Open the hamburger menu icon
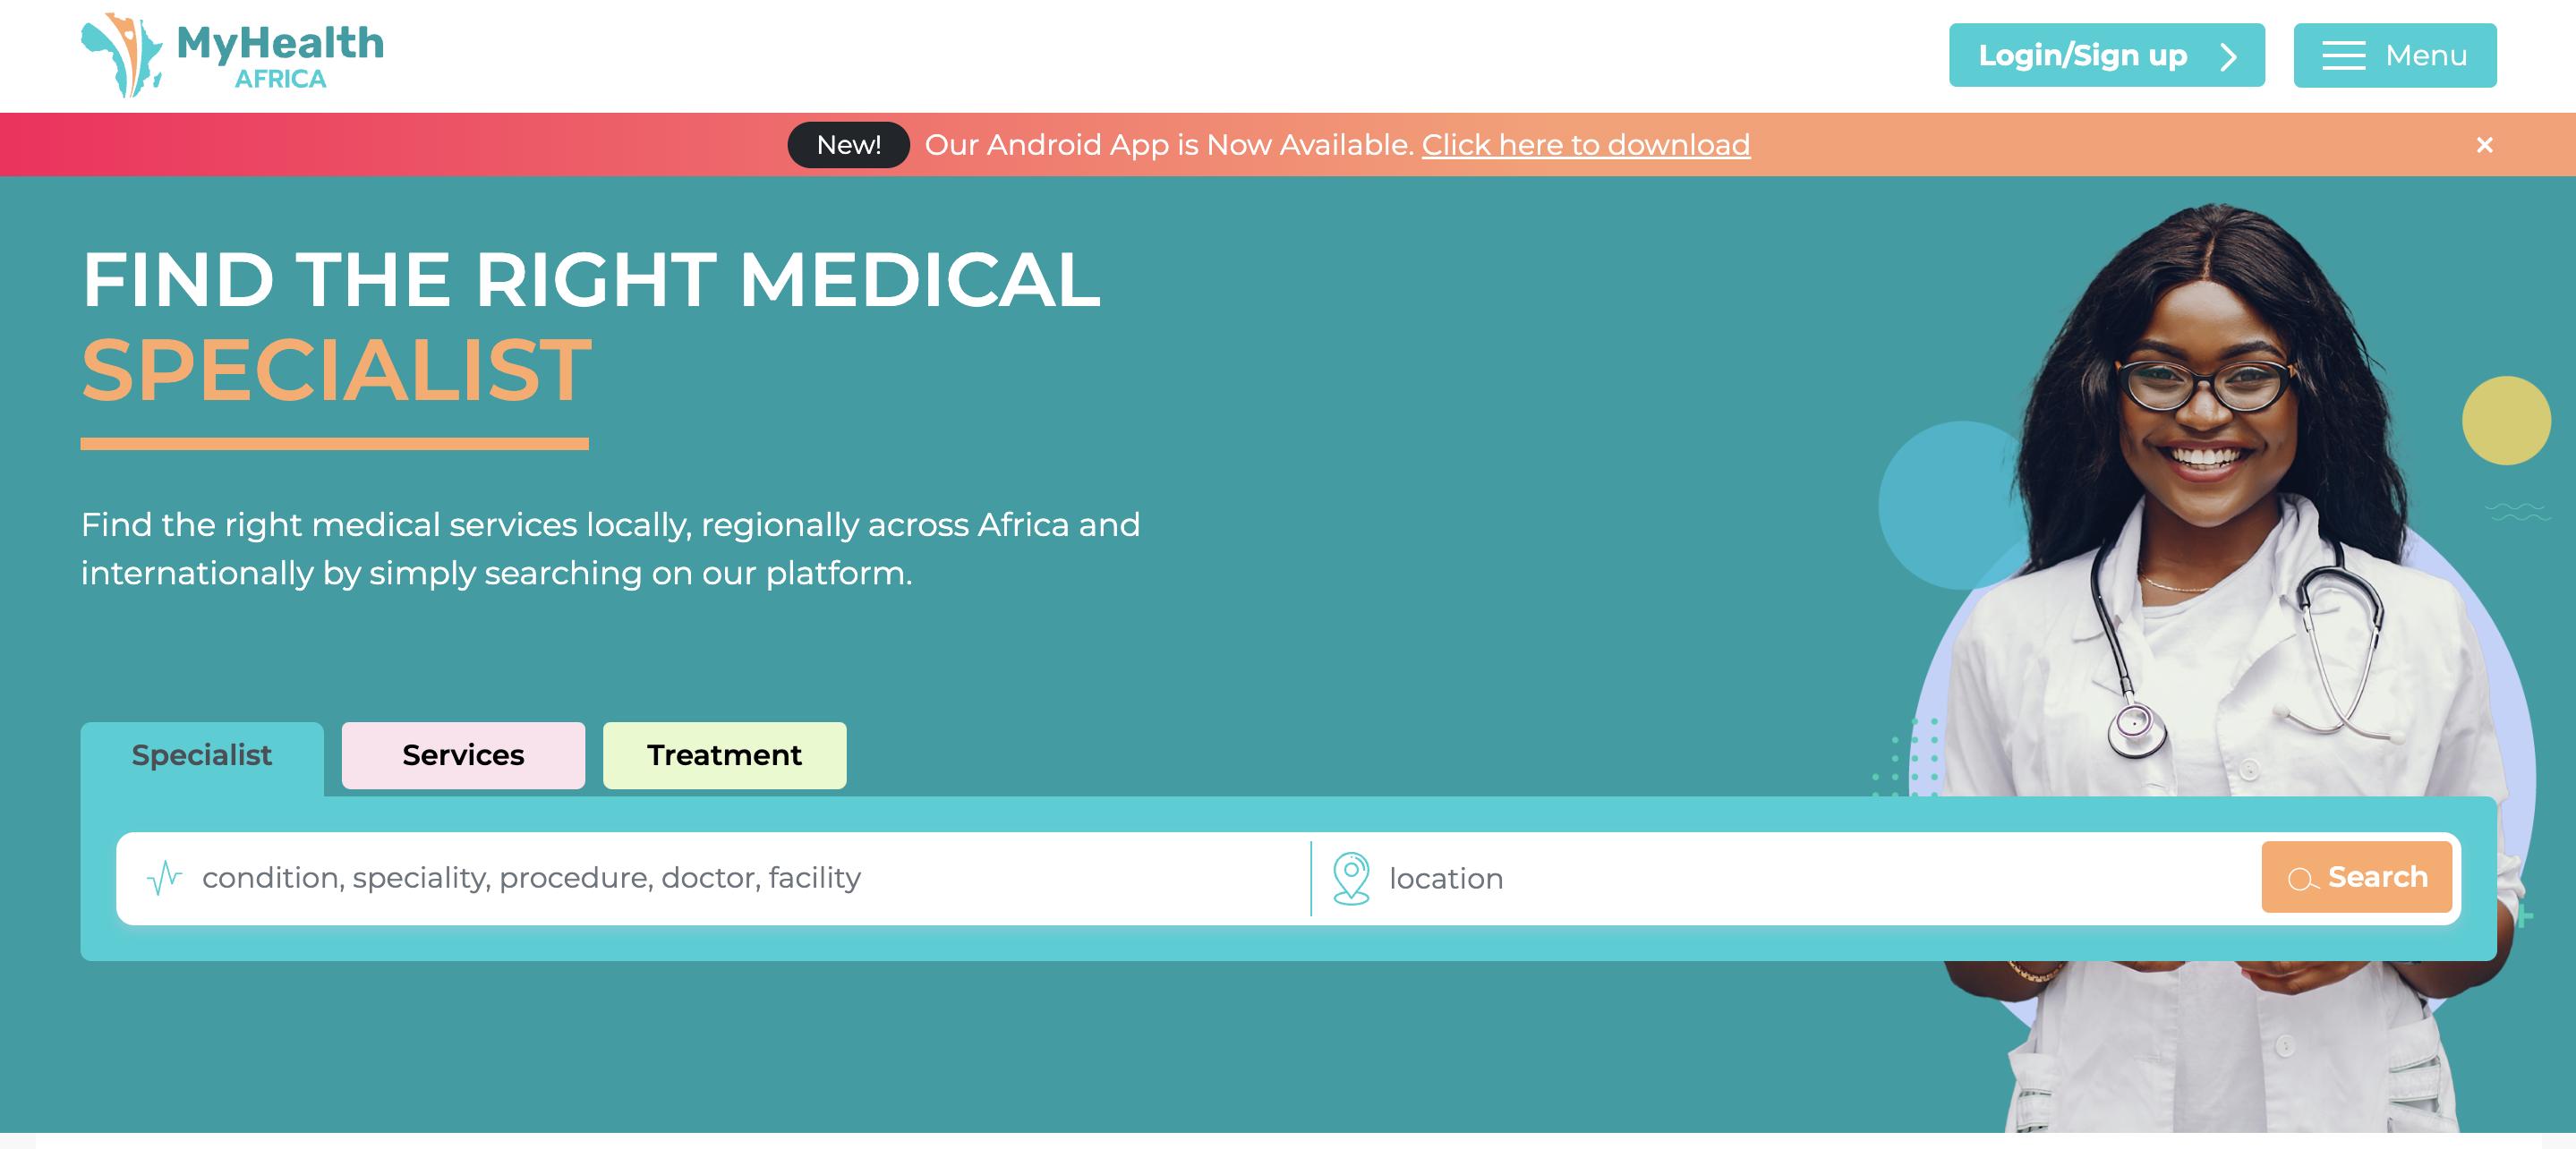The height and width of the screenshot is (1149, 2576). [2342, 56]
